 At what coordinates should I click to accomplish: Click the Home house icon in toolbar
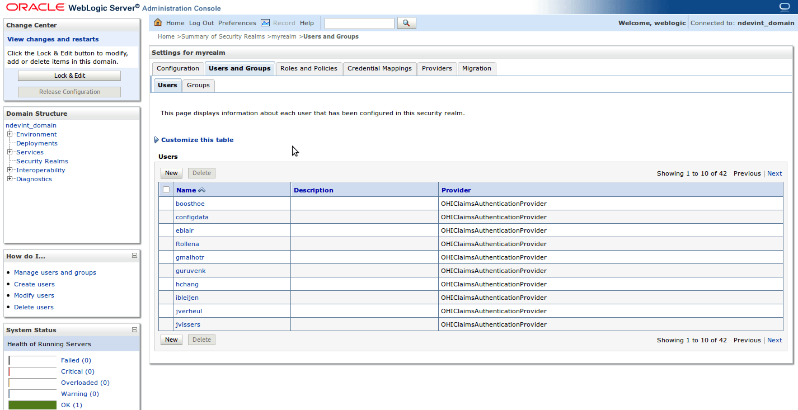tap(158, 22)
